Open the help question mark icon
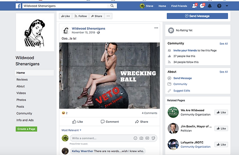Screen dimensions: 239x155 coord(219,6)
